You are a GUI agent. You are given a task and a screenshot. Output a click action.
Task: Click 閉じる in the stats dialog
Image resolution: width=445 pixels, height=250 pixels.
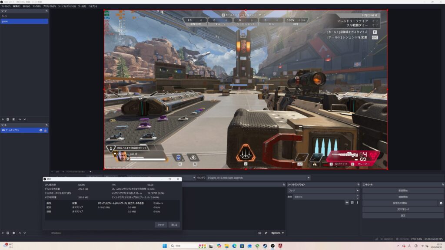tap(174, 225)
